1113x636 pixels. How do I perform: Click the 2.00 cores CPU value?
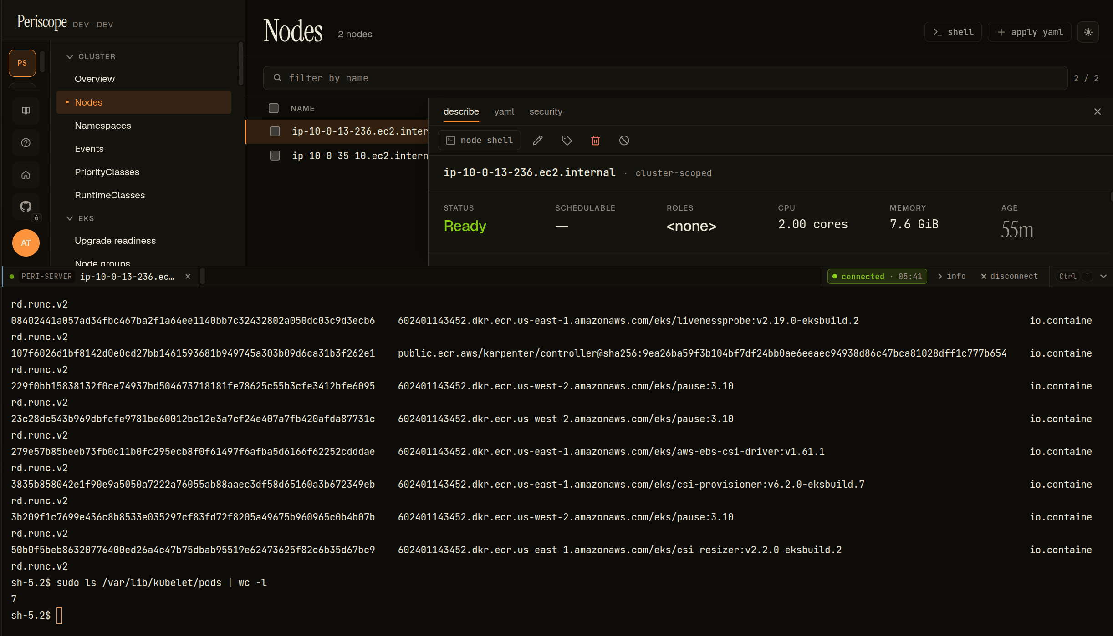coord(813,225)
